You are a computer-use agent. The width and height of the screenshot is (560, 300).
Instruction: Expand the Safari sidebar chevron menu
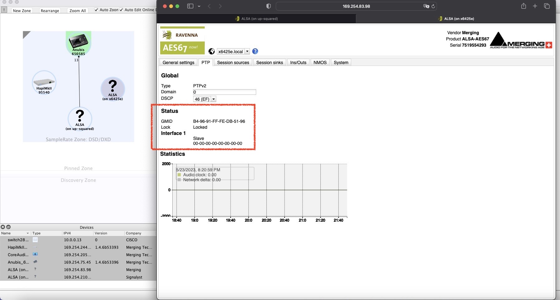point(199,6)
